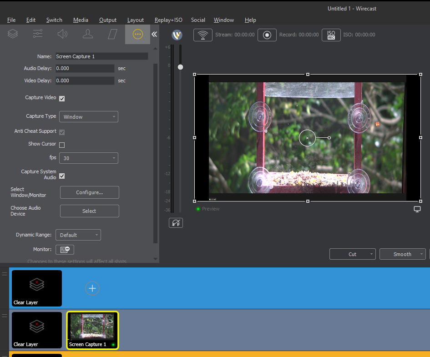Open the Social menu
This screenshot has width=430, height=357.
click(198, 20)
